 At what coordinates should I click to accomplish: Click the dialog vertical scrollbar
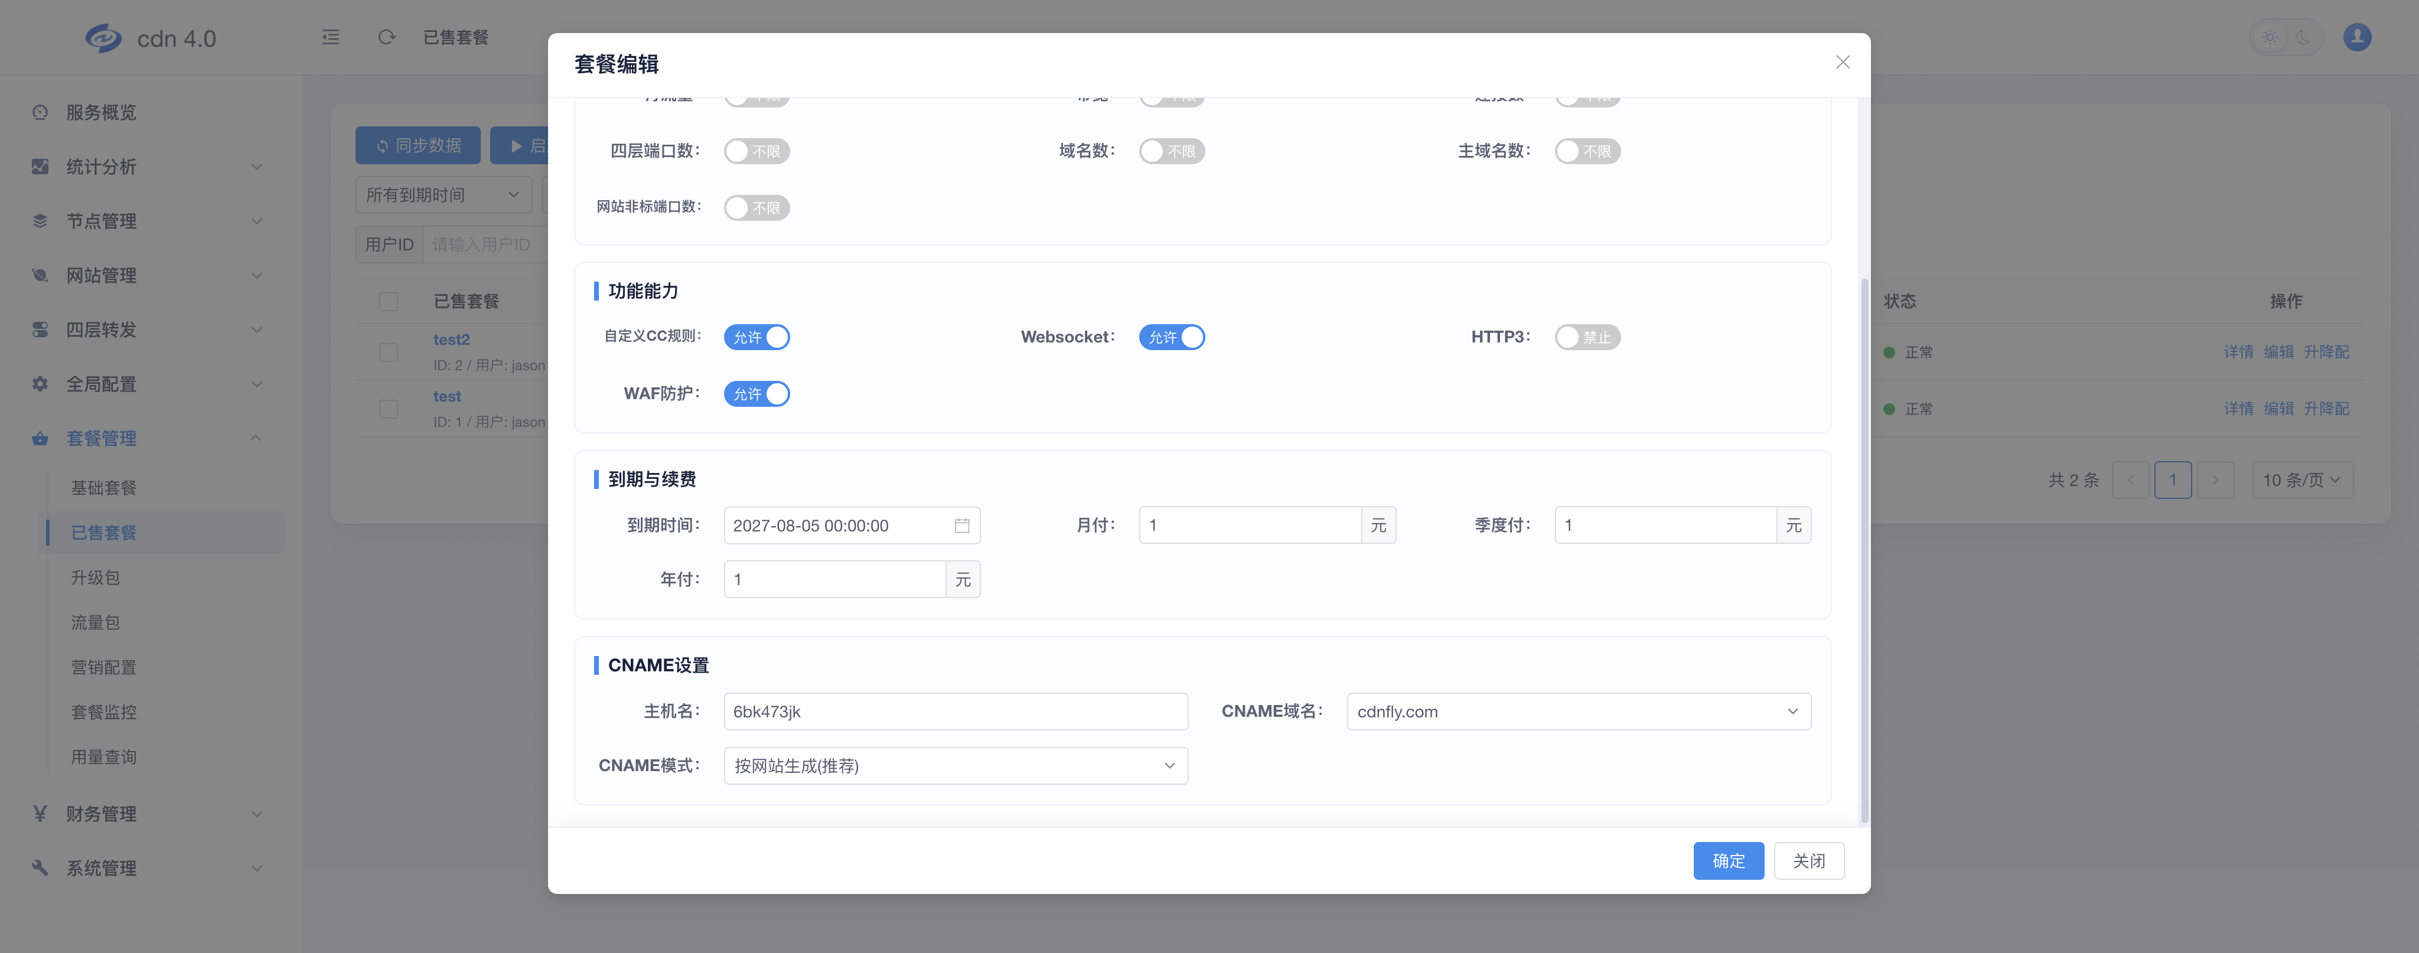coord(1864,550)
